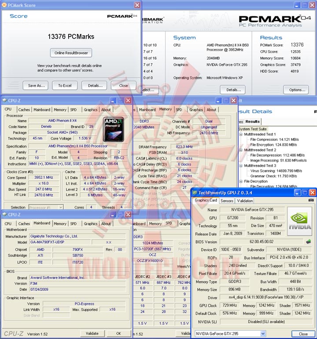Screen dimensions: 317x339
Task: Click the GPU-Z BIOS Version field 62.00.45.00.02
Action: [x=262, y=242]
